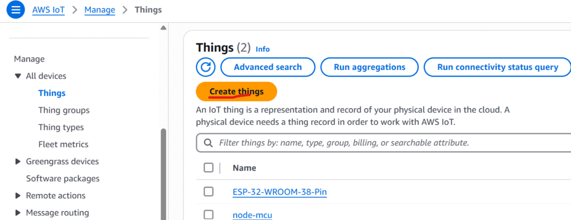This screenshot has width=571, height=220.
Task: Click the search magnifier icon
Action: tap(209, 143)
